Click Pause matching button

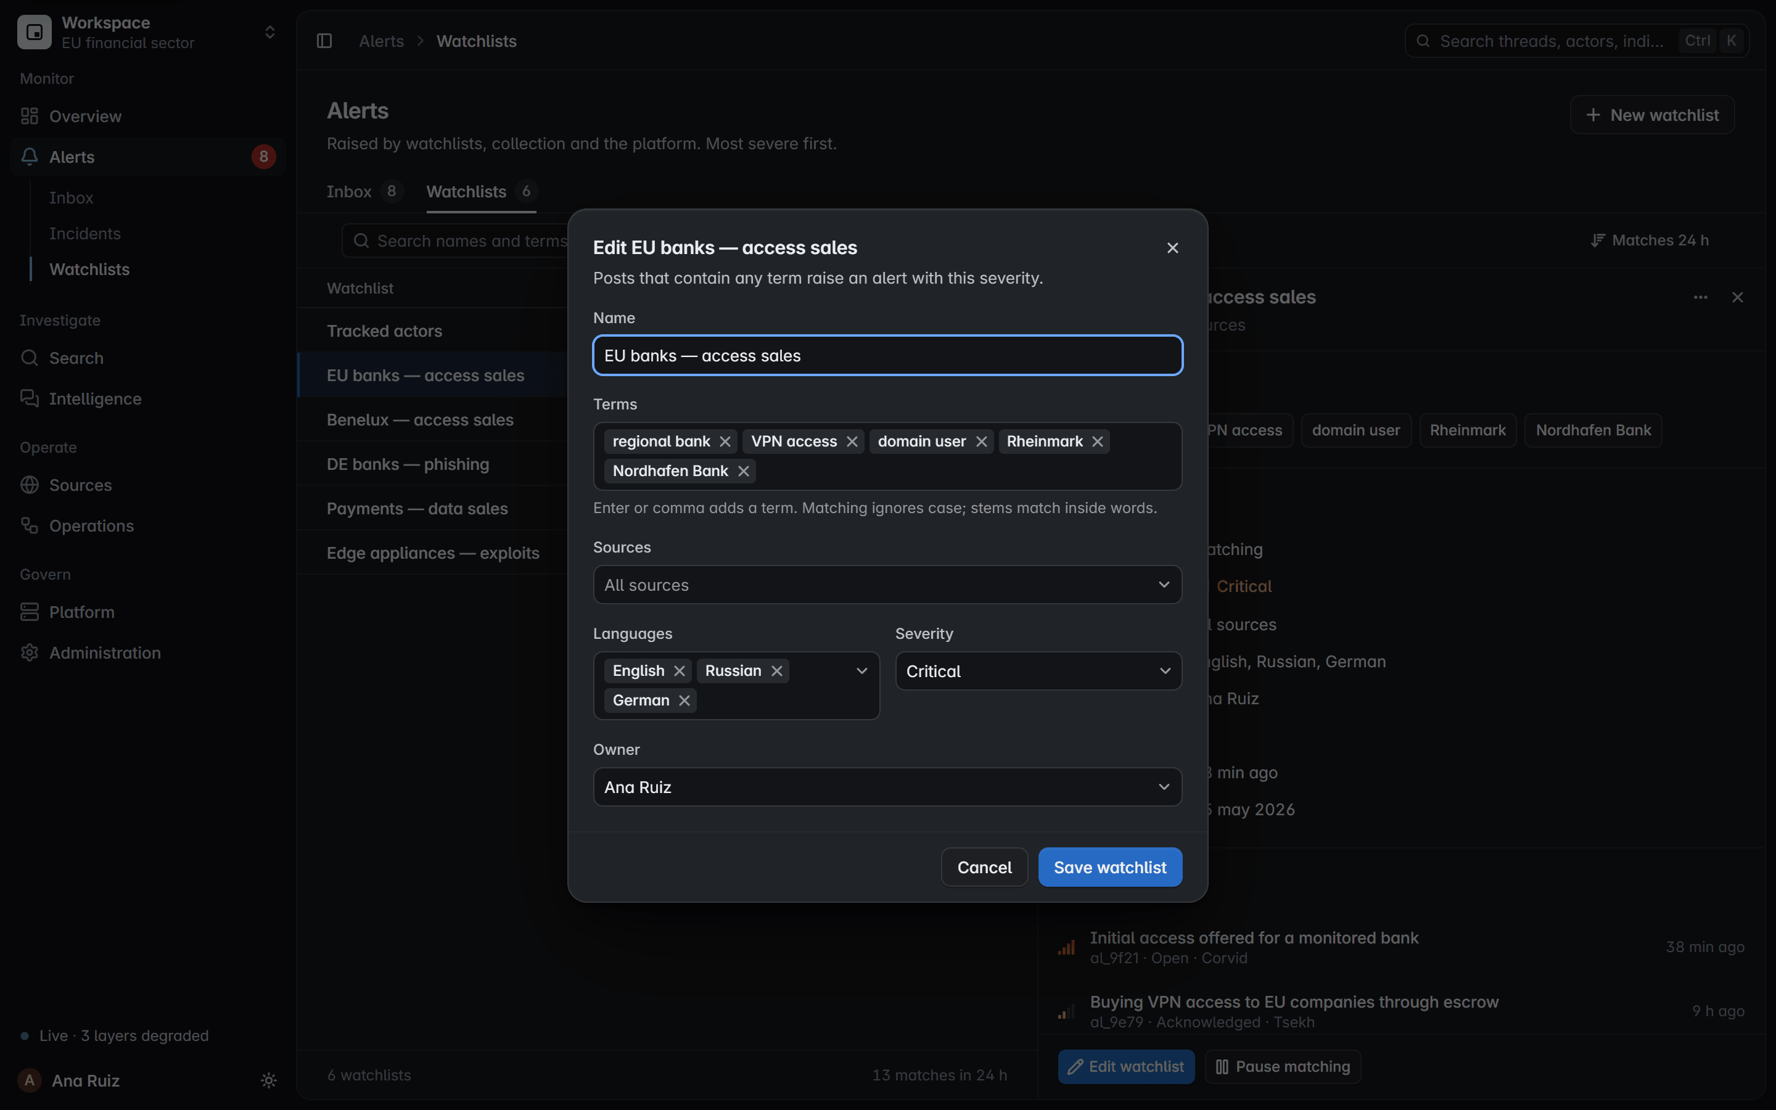pos(1282,1067)
